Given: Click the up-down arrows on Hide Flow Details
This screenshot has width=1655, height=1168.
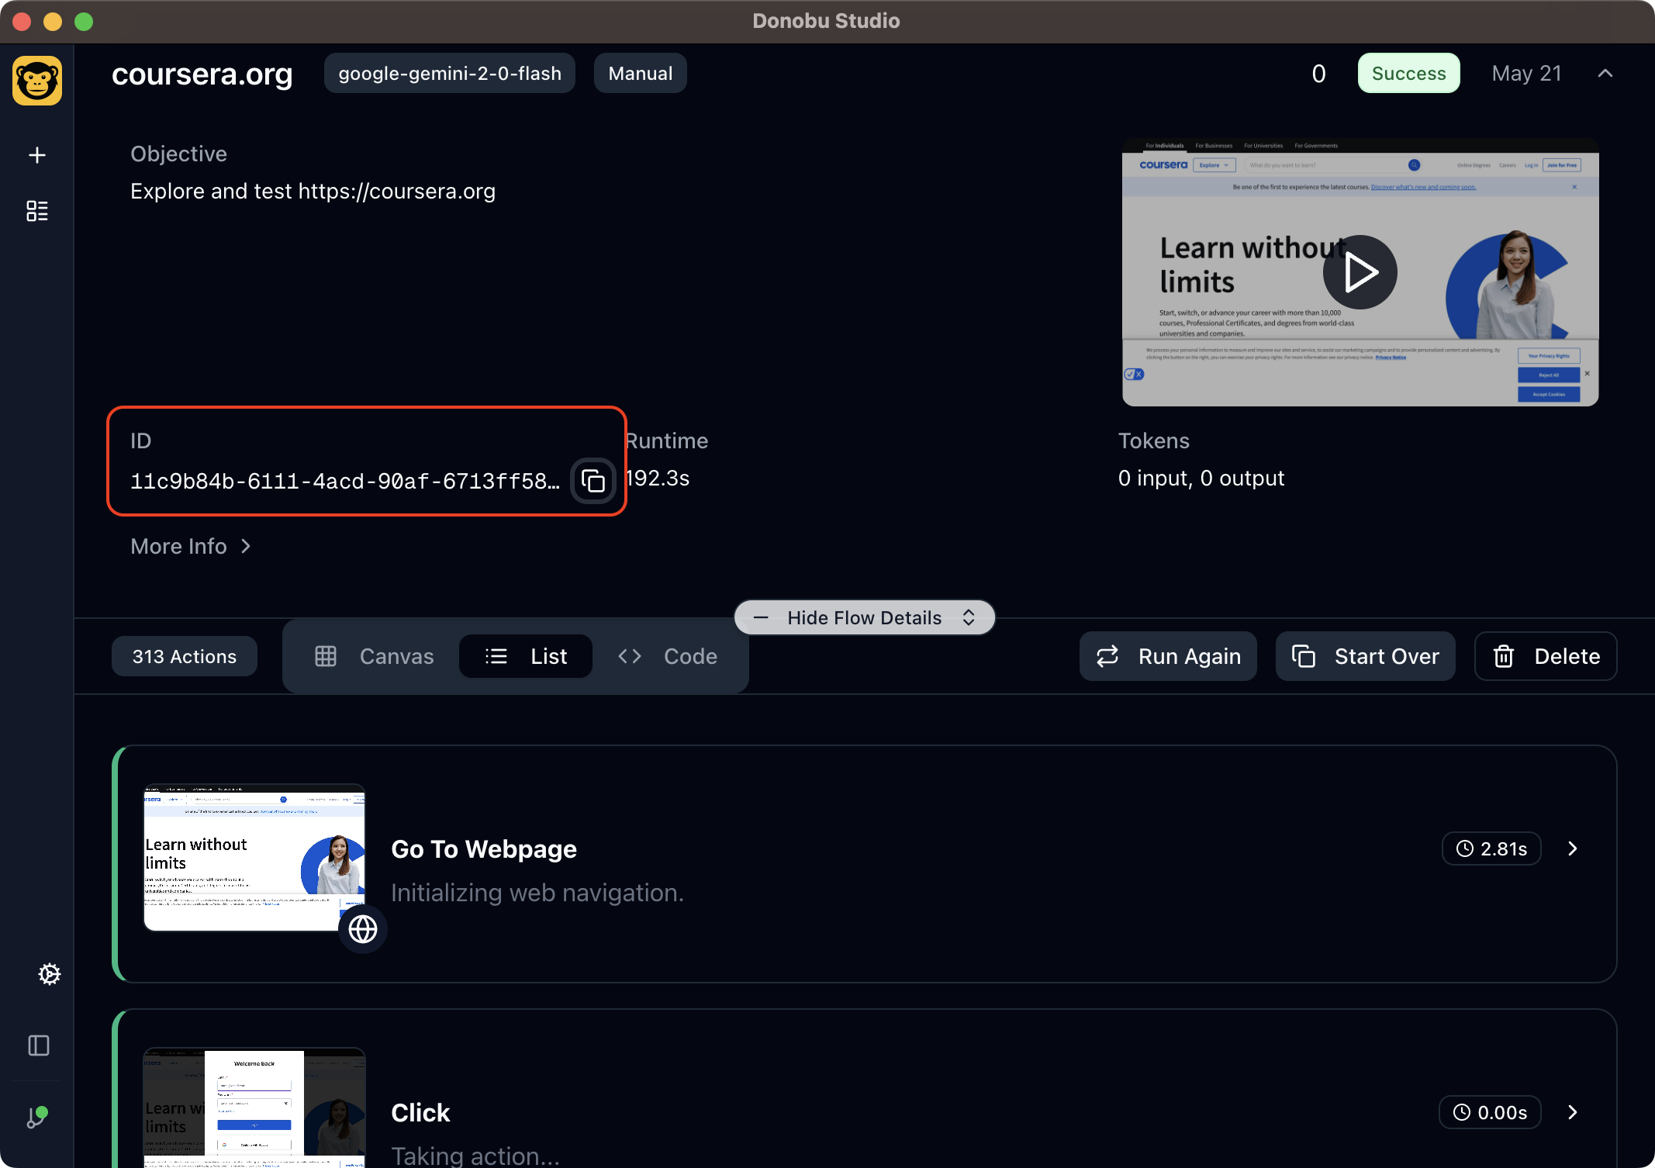Looking at the screenshot, I should [x=969, y=617].
